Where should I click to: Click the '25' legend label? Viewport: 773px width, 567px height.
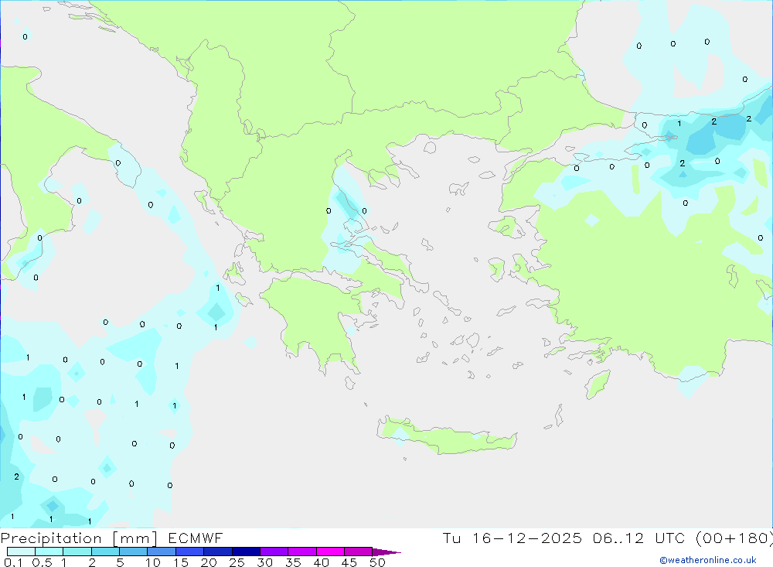coord(237,562)
